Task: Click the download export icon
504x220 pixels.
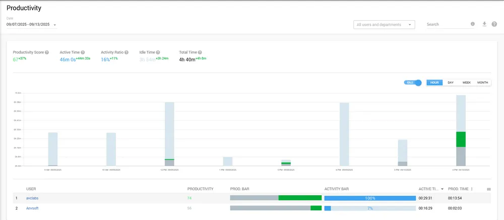Action: point(484,24)
